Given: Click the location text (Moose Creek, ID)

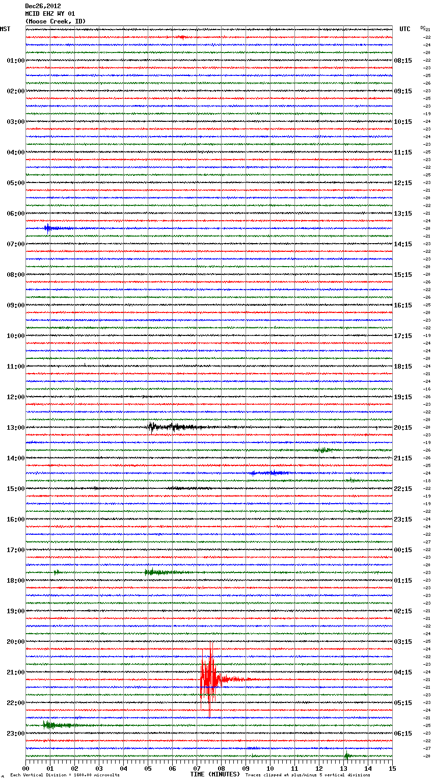Looking at the screenshot, I should tap(56, 21).
